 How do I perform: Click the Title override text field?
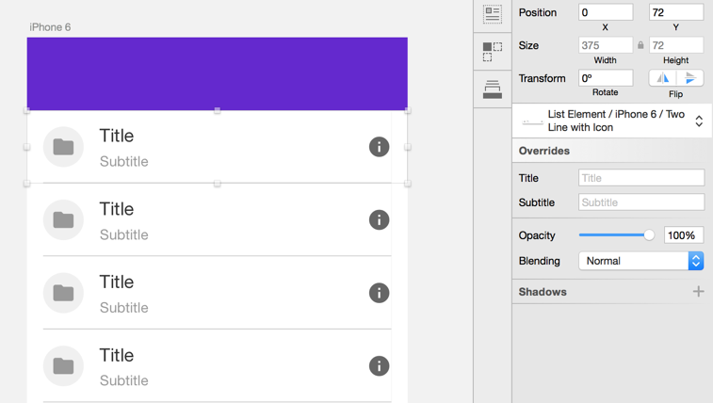coord(640,178)
